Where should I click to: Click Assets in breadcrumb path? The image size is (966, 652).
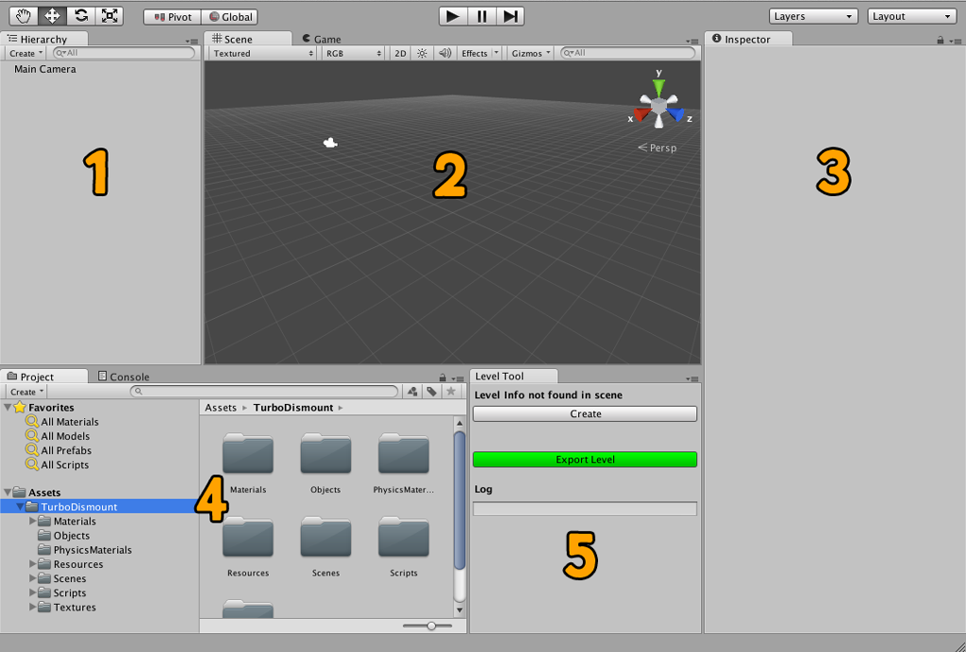tap(221, 408)
